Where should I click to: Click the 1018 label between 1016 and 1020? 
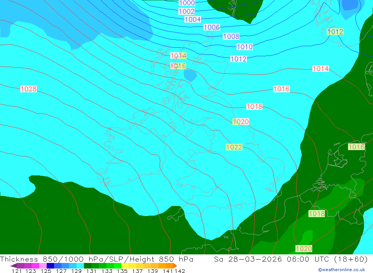pos(254,106)
